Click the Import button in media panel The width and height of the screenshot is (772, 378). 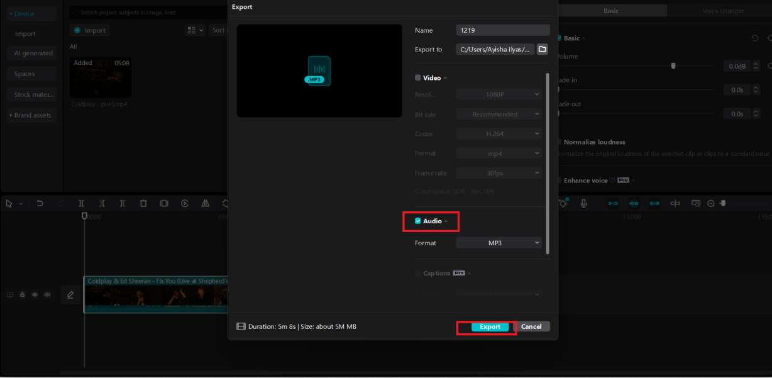(89, 30)
